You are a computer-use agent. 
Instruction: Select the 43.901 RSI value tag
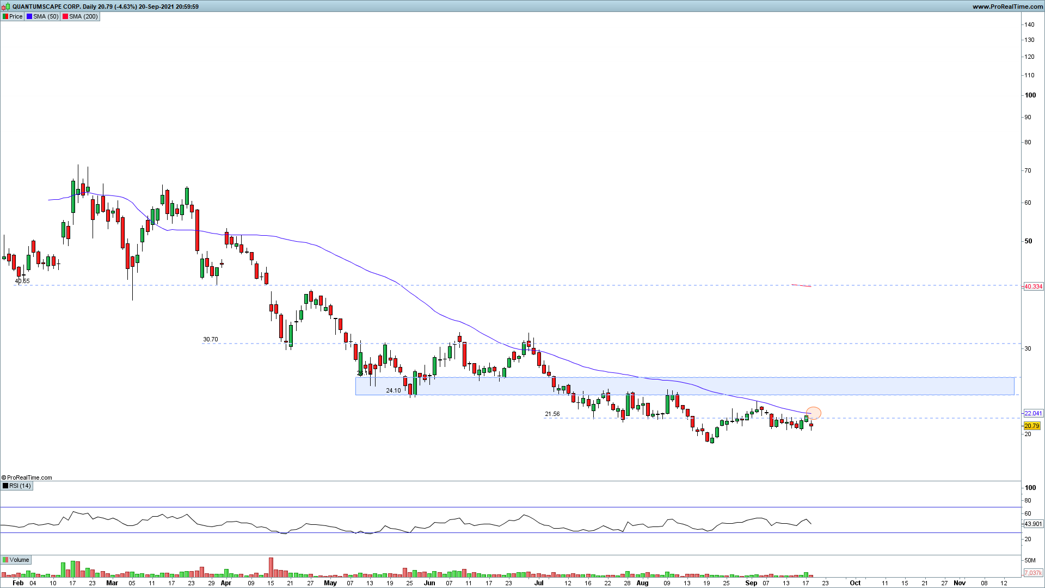(x=1033, y=524)
